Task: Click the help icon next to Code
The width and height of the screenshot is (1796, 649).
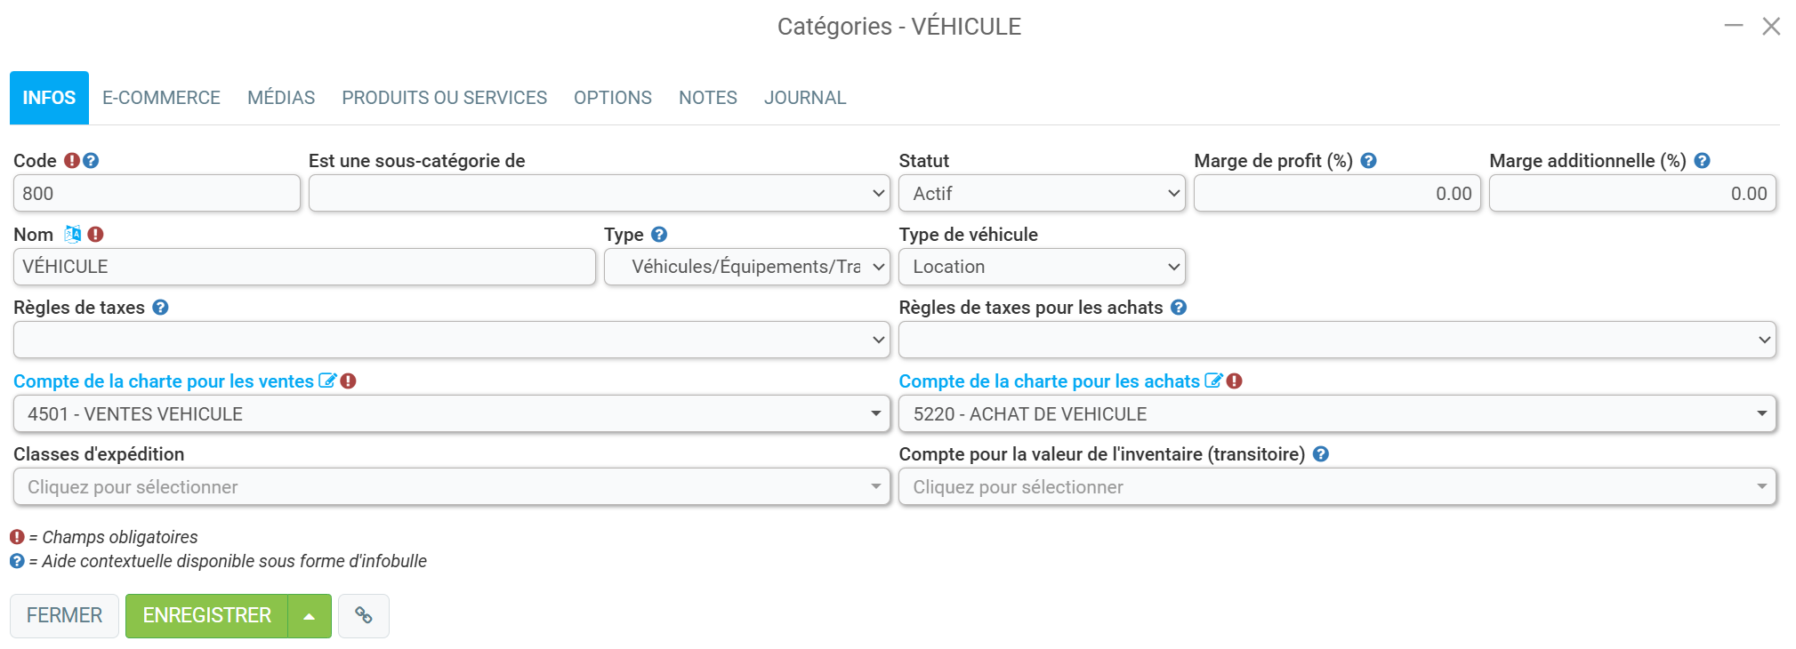Action: pos(91,161)
